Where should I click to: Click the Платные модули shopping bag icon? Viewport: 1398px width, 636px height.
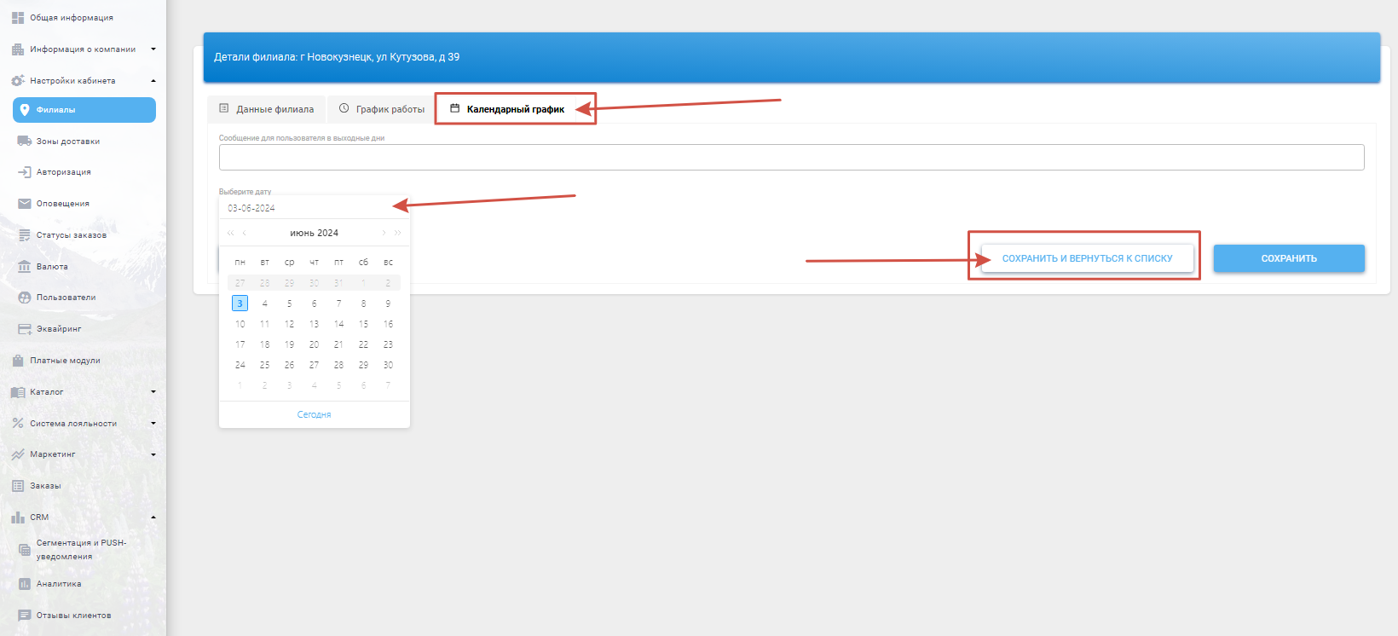(x=18, y=361)
